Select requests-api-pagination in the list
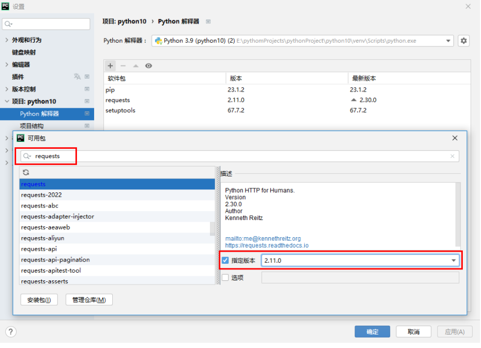Screen dimensions: 481x348 [117, 260]
